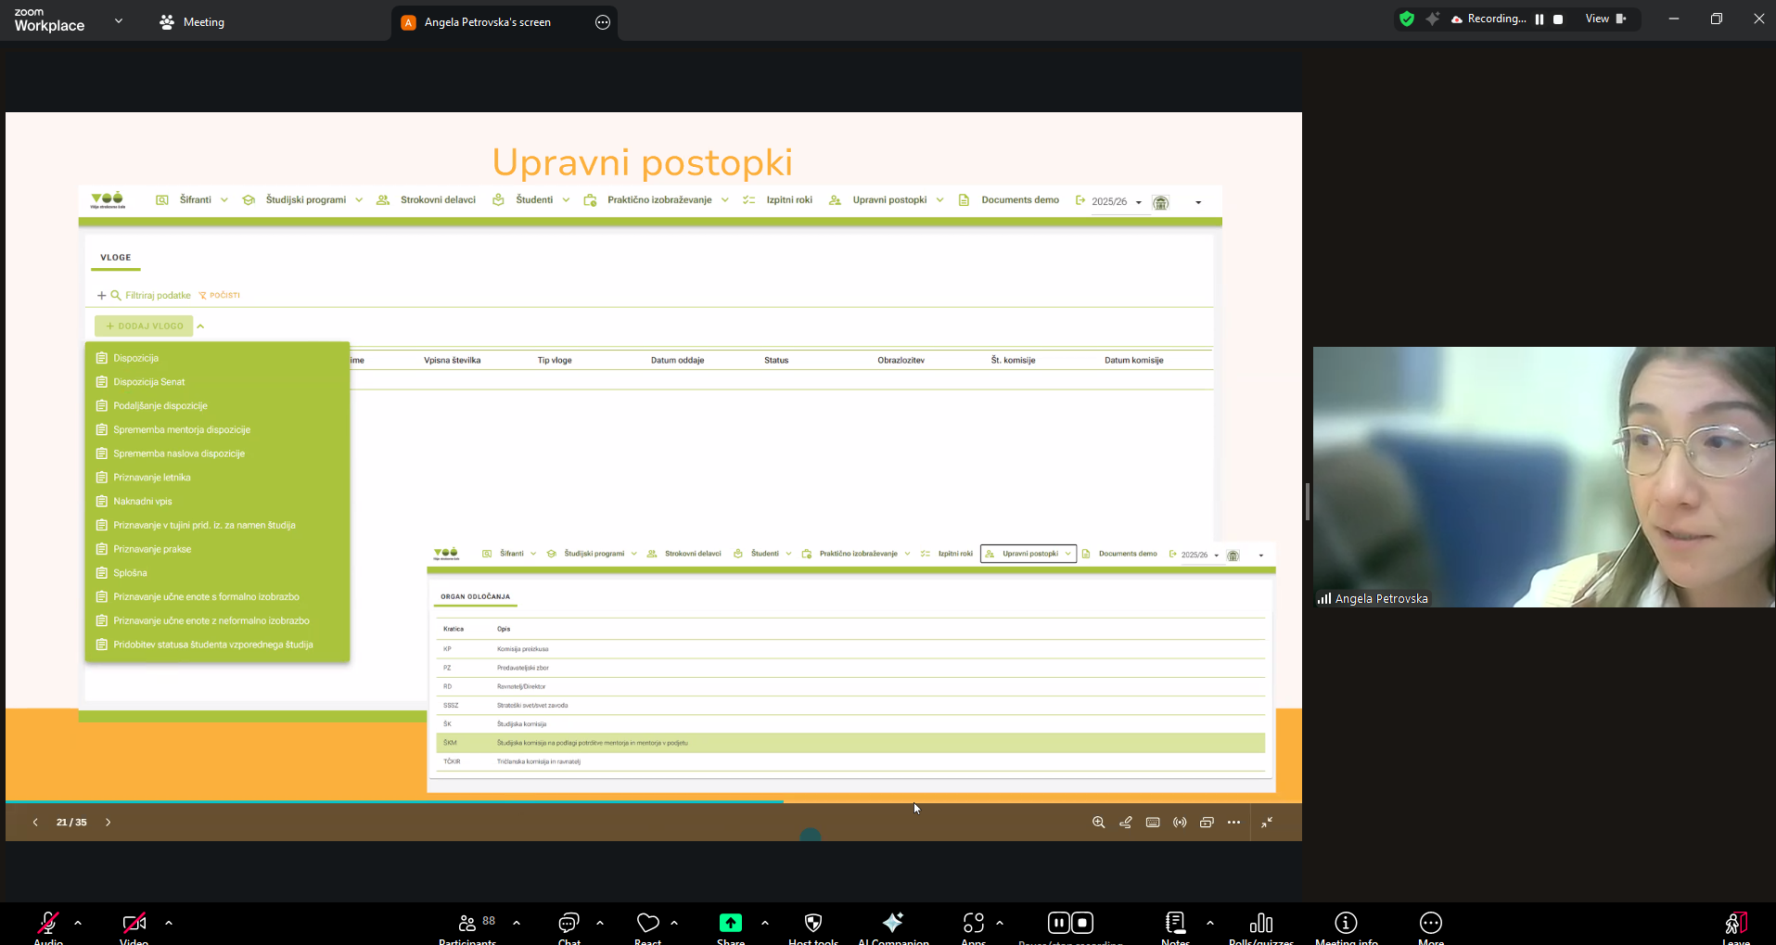This screenshot has width=1776, height=945.
Task: Pause the recording in the bottom toolbar
Action: coord(1058,923)
